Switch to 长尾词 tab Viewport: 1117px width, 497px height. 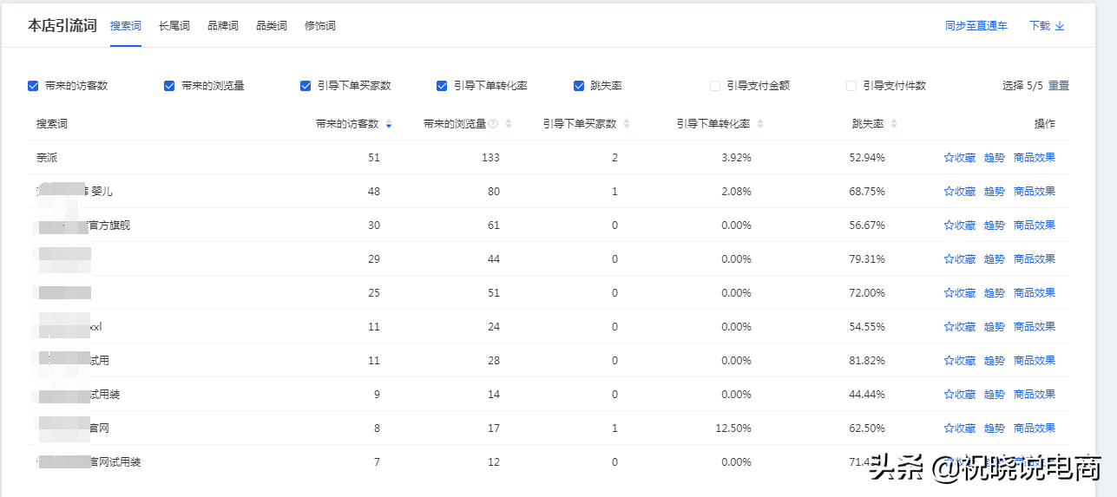click(x=174, y=26)
